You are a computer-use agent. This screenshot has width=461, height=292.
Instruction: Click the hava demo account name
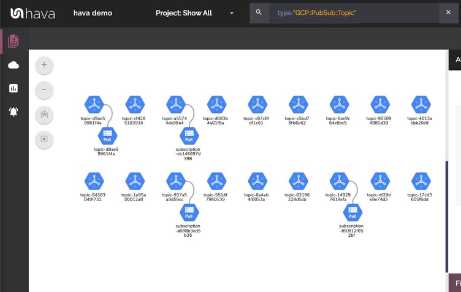coord(93,13)
